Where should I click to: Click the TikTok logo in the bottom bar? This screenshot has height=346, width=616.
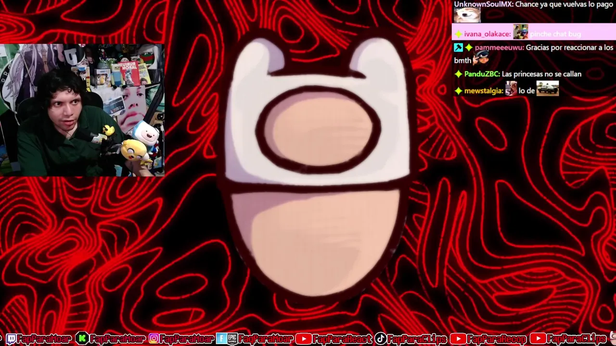(380, 339)
